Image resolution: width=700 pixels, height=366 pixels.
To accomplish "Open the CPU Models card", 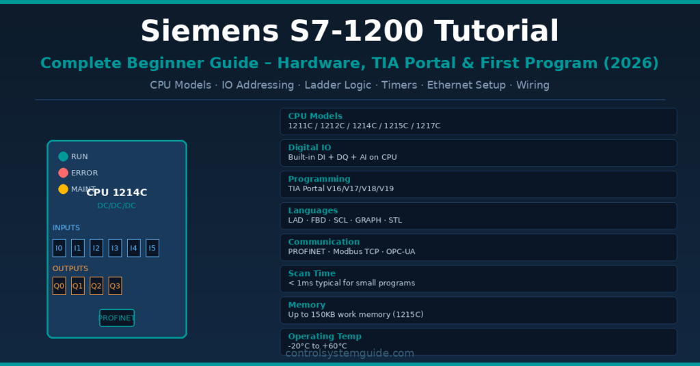I will coord(479,122).
